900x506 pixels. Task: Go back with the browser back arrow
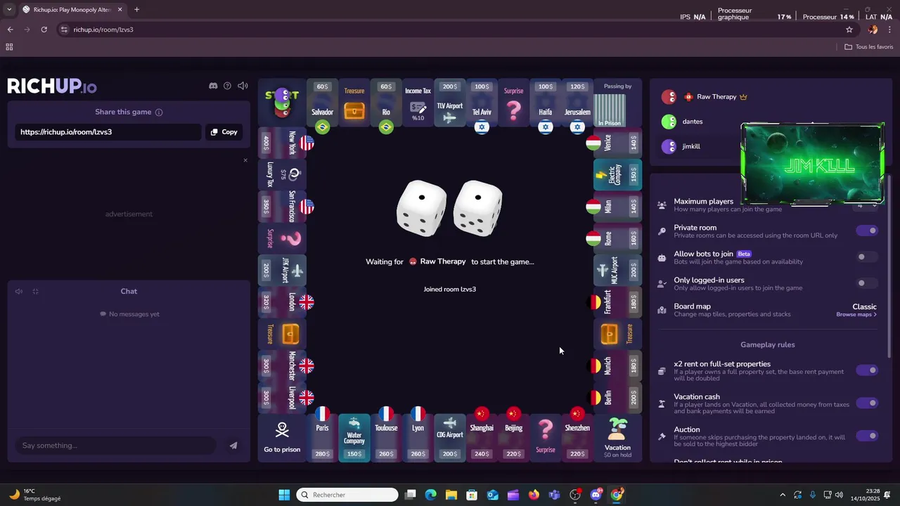[x=10, y=30]
